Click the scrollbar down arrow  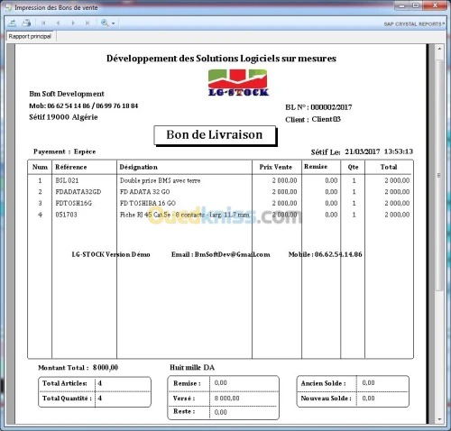tap(439, 419)
